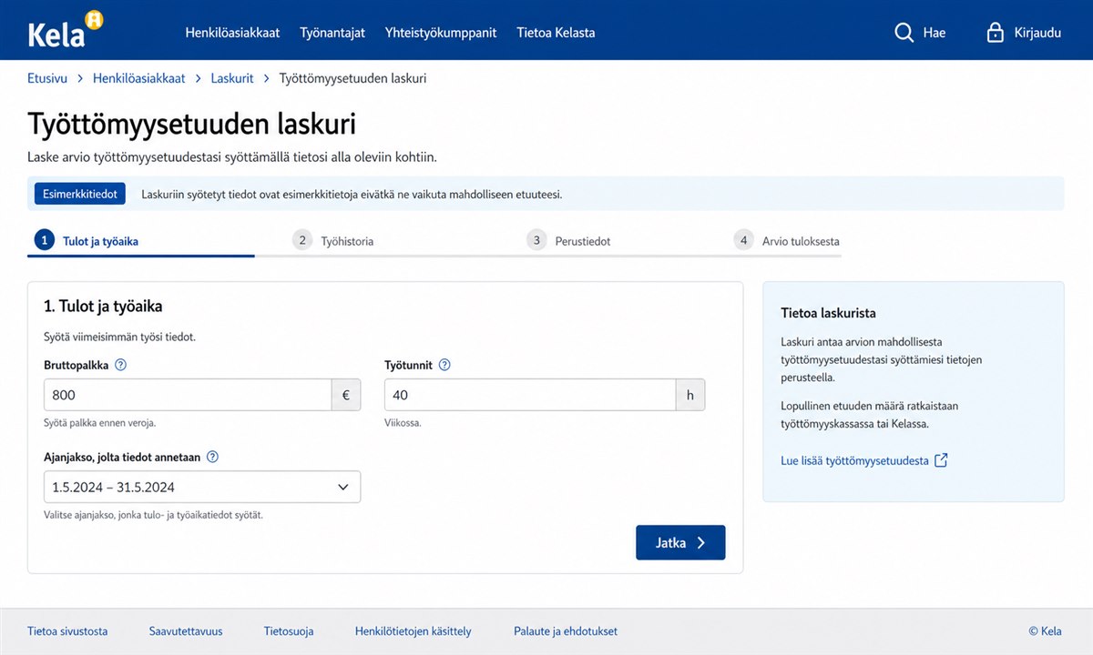Click the h unit symbol
1093x655 pixels.
point(690,396)
